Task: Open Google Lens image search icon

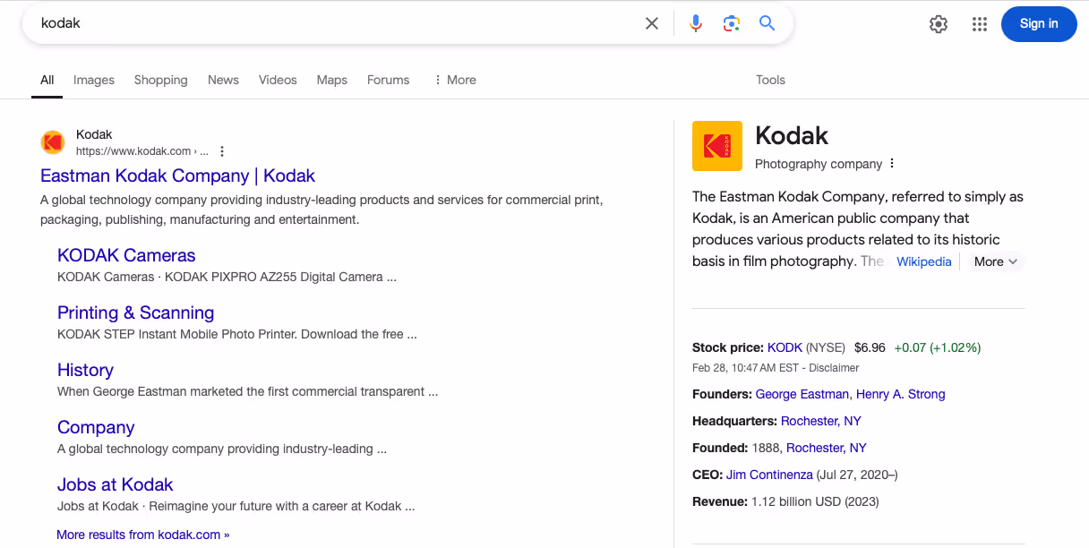Action: pos(732,23)
